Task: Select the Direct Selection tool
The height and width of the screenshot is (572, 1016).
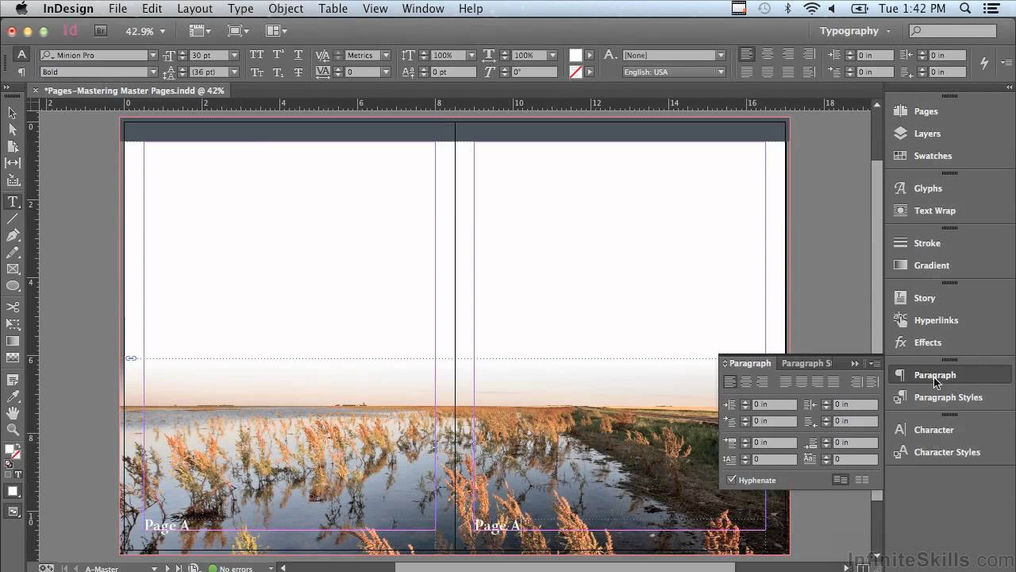Action: [13, 129]
